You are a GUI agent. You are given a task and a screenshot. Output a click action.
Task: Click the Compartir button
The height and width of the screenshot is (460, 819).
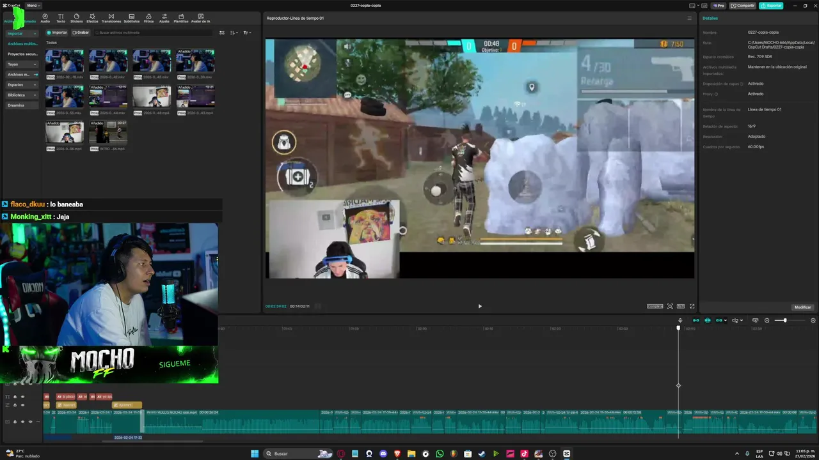[x=743, y=5]
